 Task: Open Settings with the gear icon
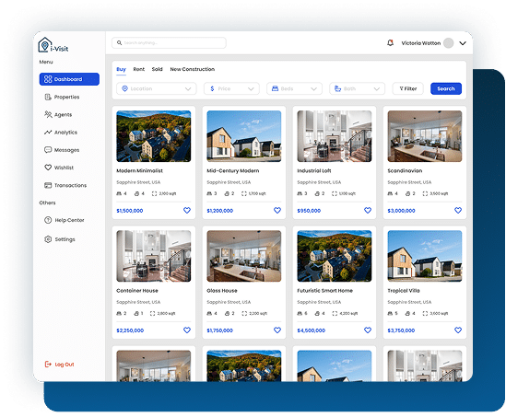(x=60, y=239)
